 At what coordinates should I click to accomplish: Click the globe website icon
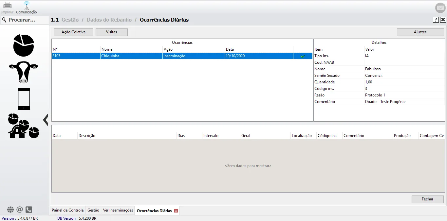[x=10, y=210]
